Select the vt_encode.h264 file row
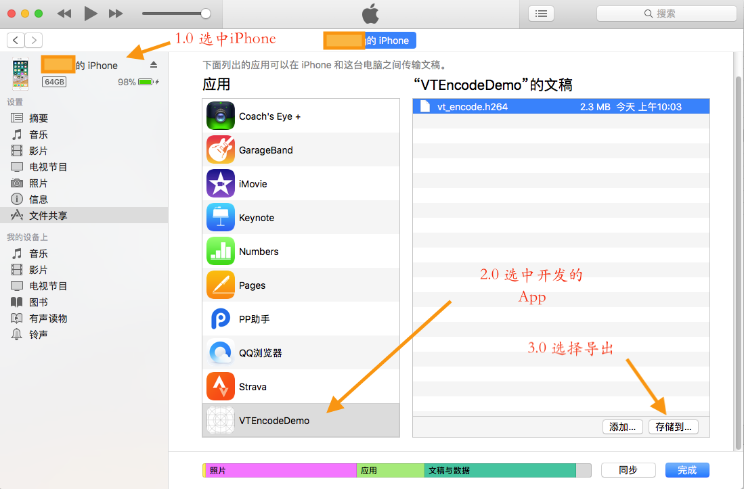 (561, 107)
